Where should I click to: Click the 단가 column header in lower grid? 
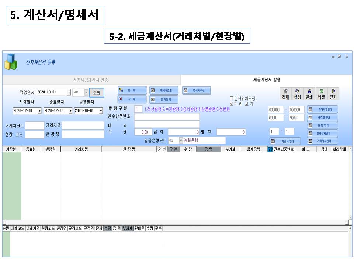click(x=99, y=228)
